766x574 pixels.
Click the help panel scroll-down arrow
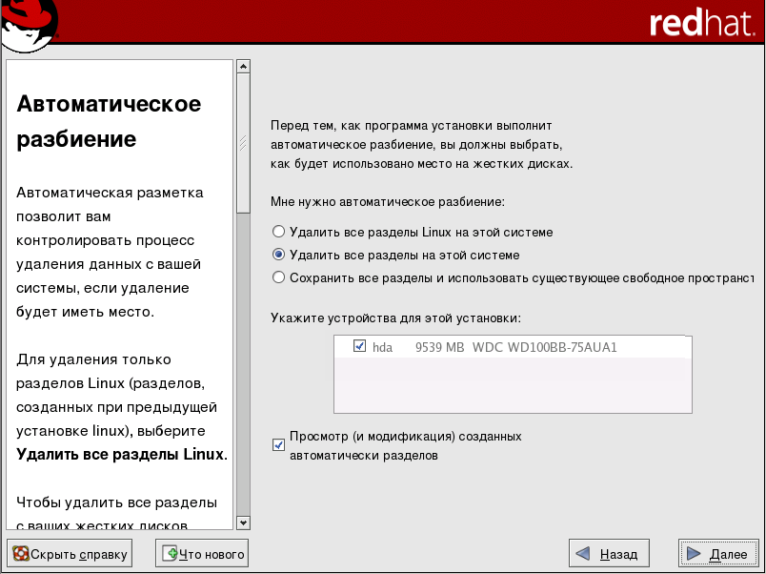pos(243,523)
